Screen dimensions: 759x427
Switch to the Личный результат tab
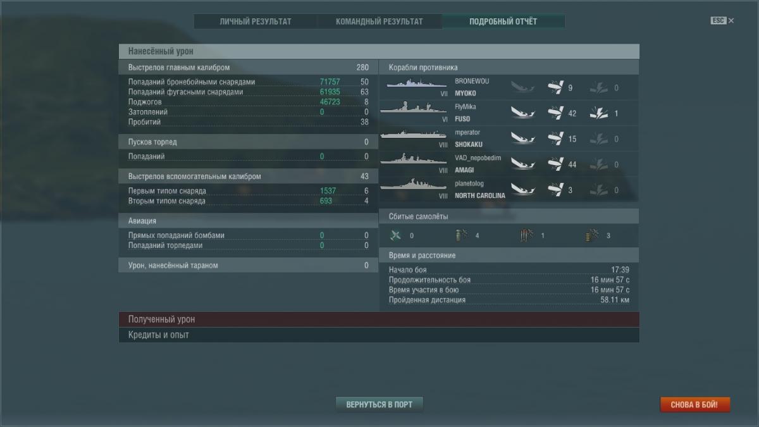click(x=256, y=22)
